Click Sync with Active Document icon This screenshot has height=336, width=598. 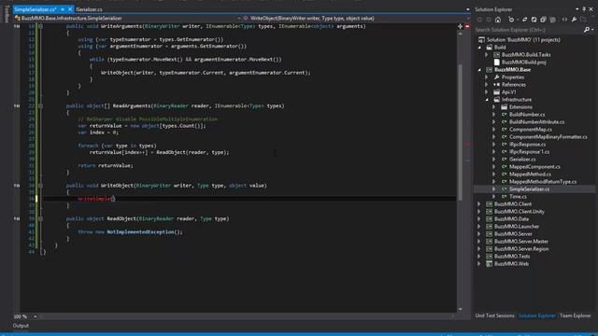(x=525, y=20)
